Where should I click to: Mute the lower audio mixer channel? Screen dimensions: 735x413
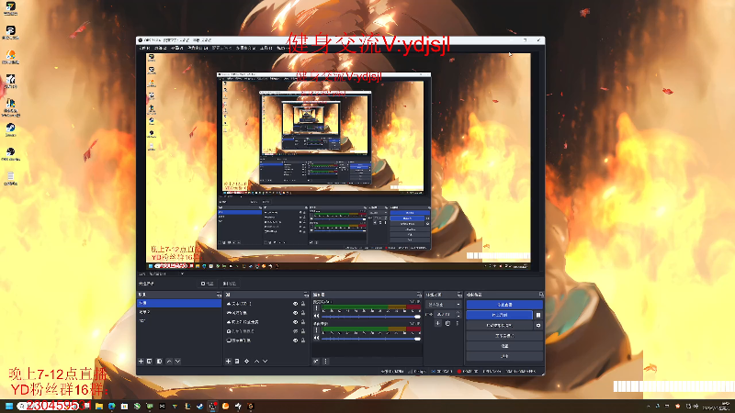[x=316, y=338]
